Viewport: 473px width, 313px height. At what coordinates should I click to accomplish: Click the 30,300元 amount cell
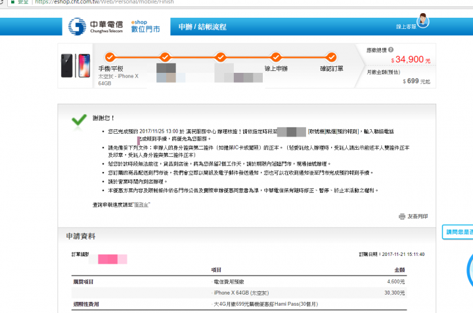[x=395, y=293]
